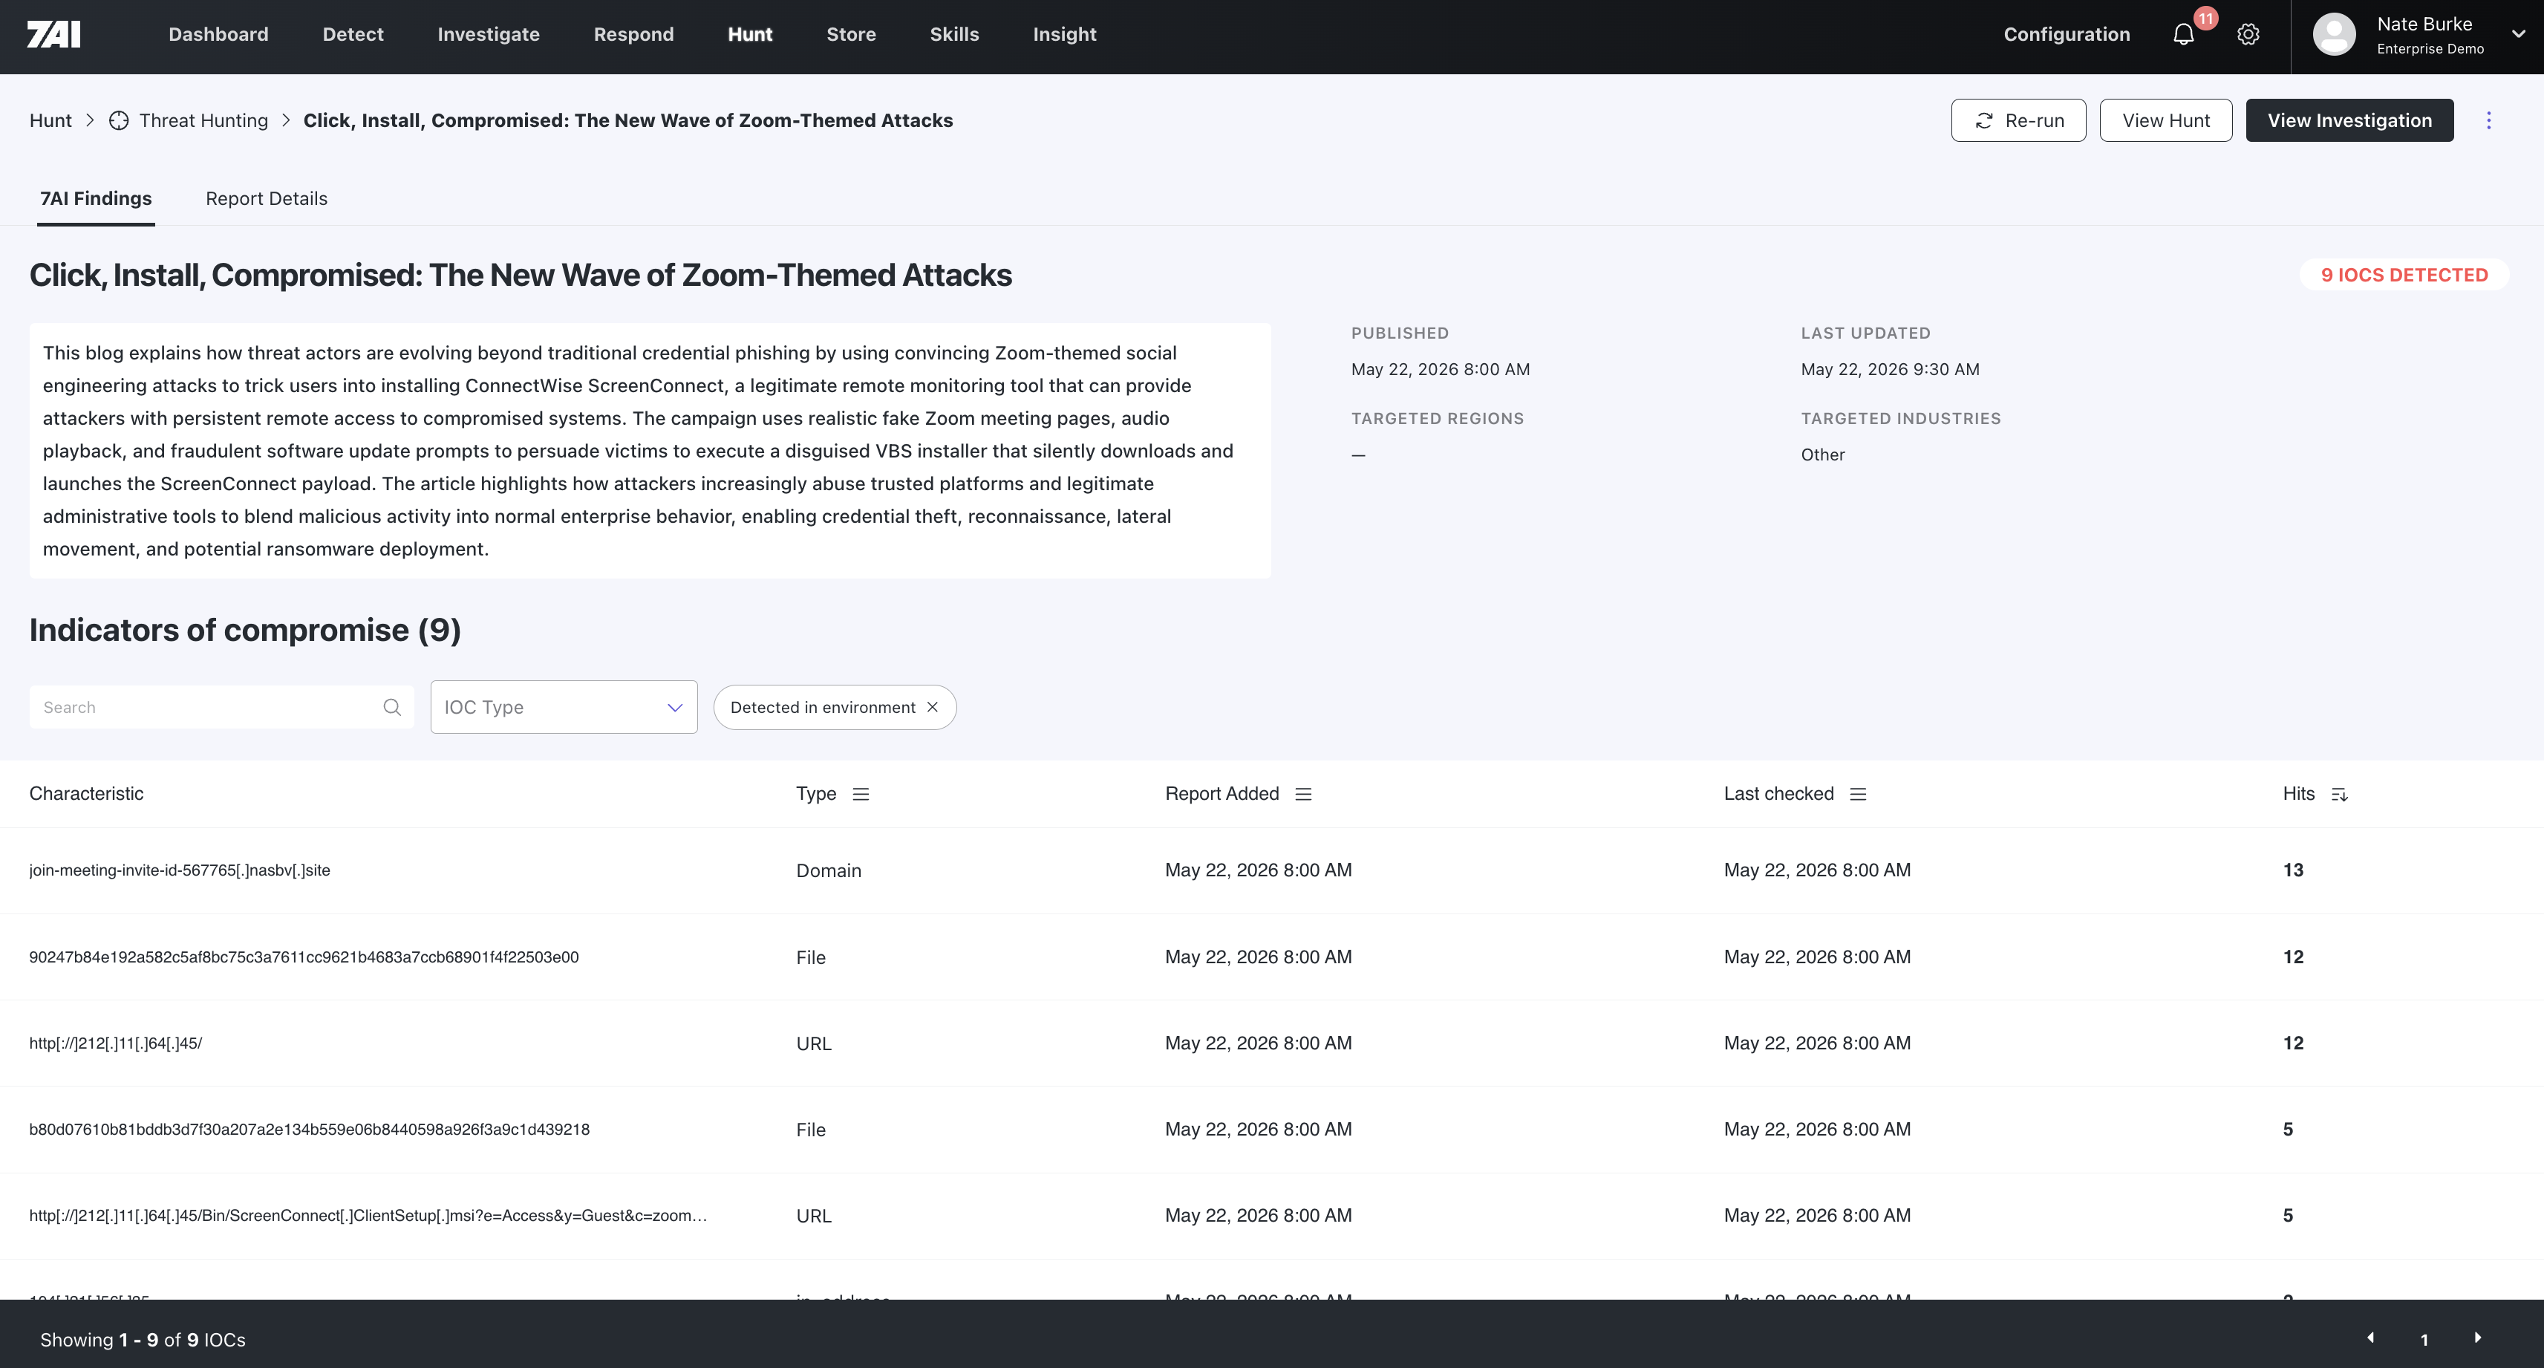Click the report description paragraph
Image resolution: width=2544 pixels, height=1368 pixels.
(650, 450)
